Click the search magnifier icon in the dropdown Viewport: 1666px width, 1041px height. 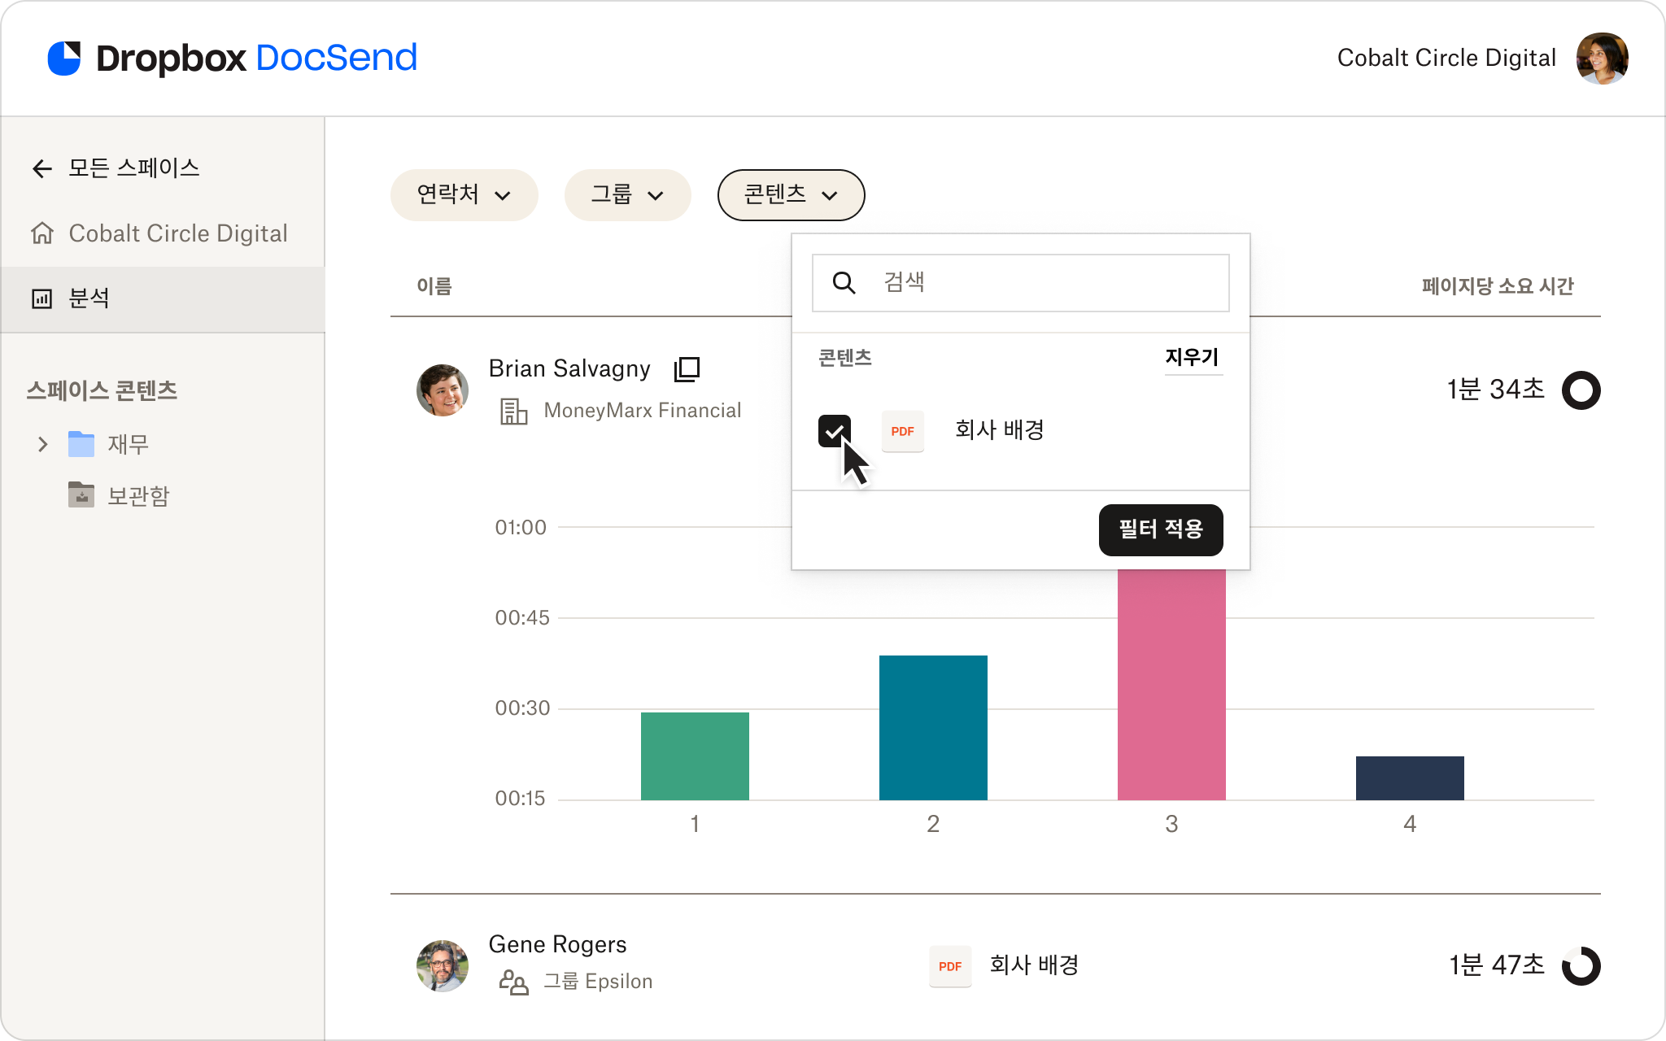(844, 283)
